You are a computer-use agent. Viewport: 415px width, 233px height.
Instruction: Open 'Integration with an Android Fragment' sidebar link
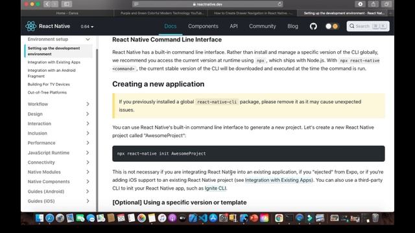click(x=52, y=73)
